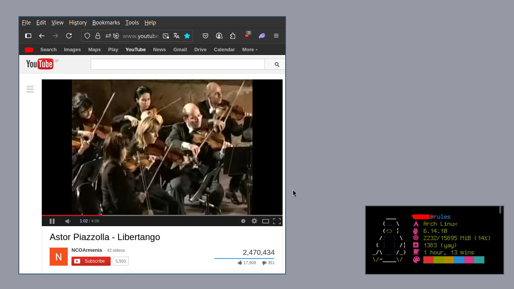Open the Bookmarks menu
The height and width of the screenshot is (289, 514).
point(106,23)
